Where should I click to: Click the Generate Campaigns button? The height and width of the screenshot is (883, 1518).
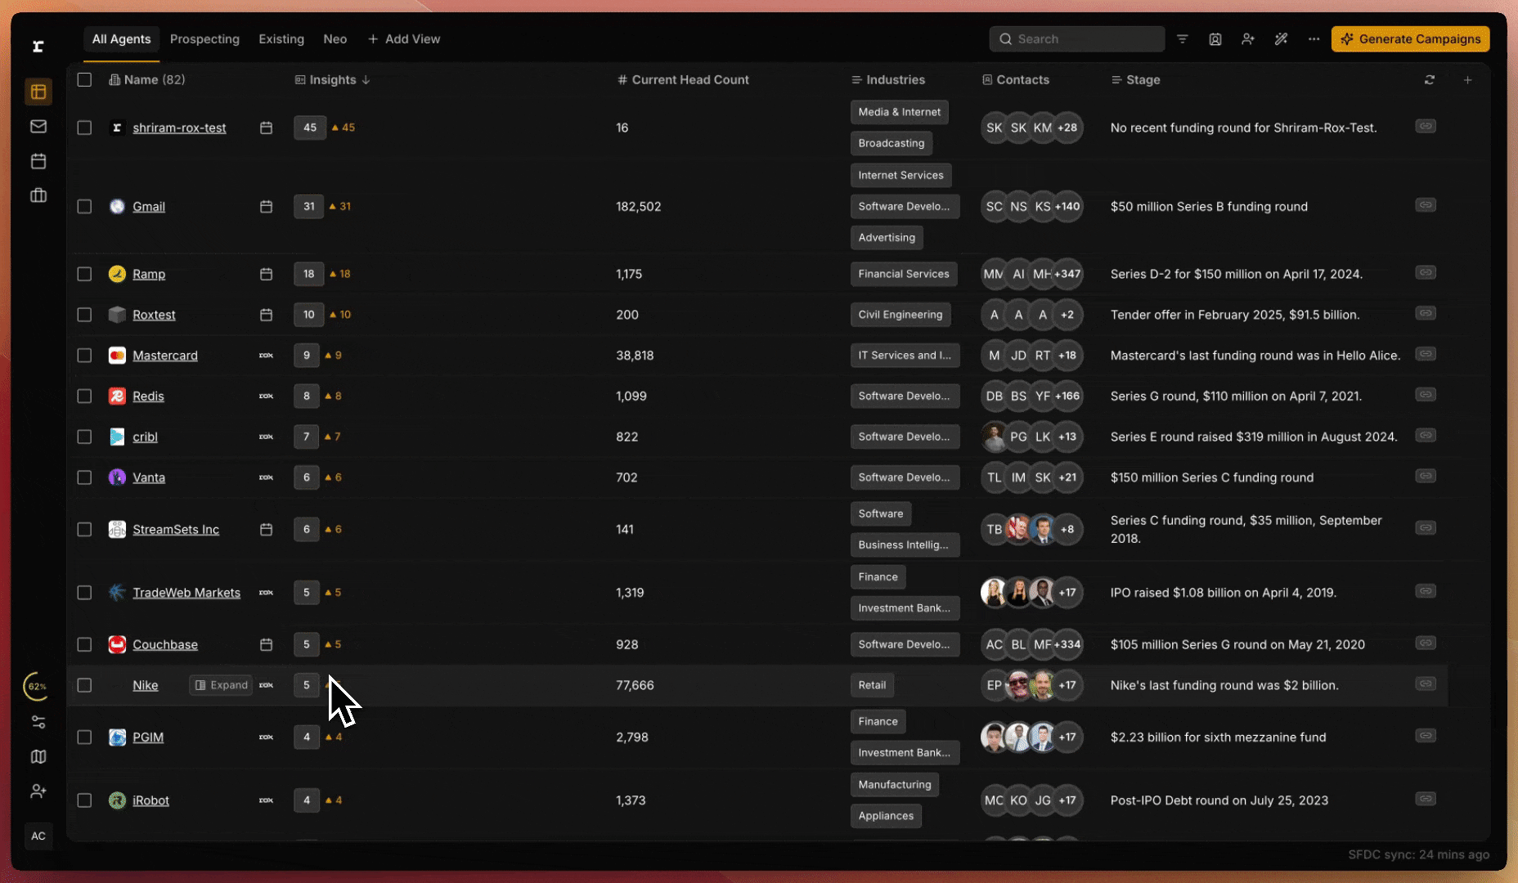[1410, 39]
